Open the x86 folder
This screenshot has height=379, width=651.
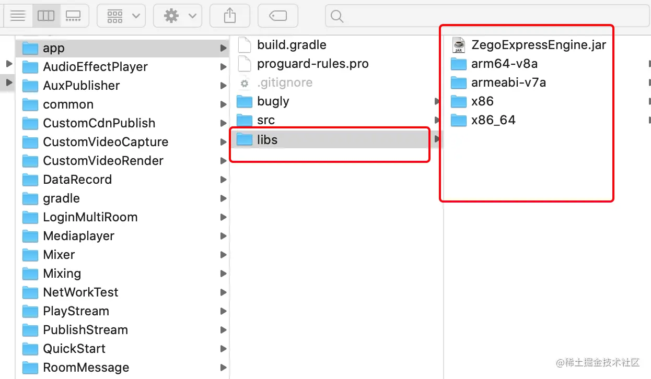coord(547,101)
